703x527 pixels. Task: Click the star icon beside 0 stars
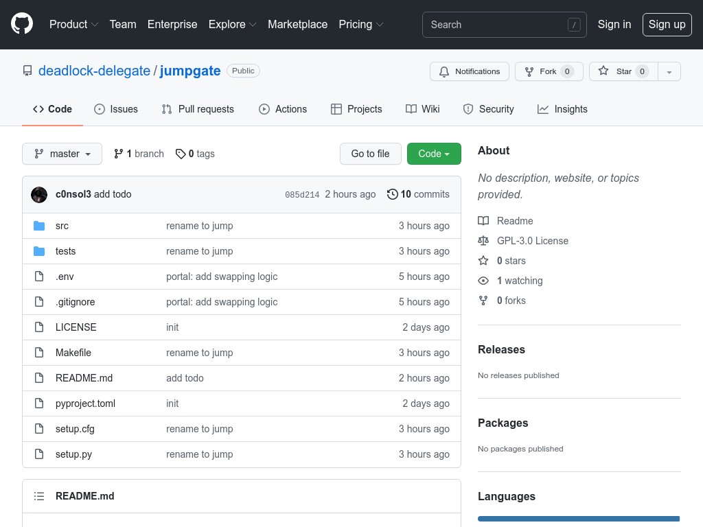(483, 261)
